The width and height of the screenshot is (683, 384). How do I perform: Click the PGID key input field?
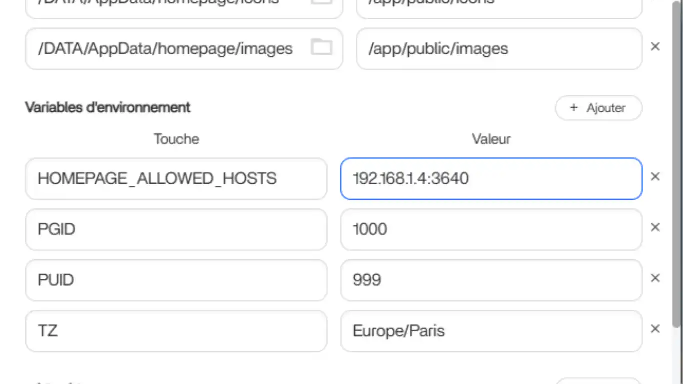click(x=176, y=229)
